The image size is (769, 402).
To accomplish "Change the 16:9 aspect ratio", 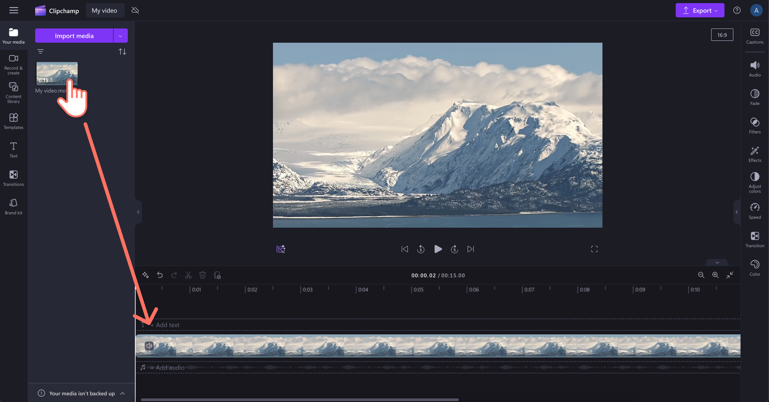I will (722, 35).
